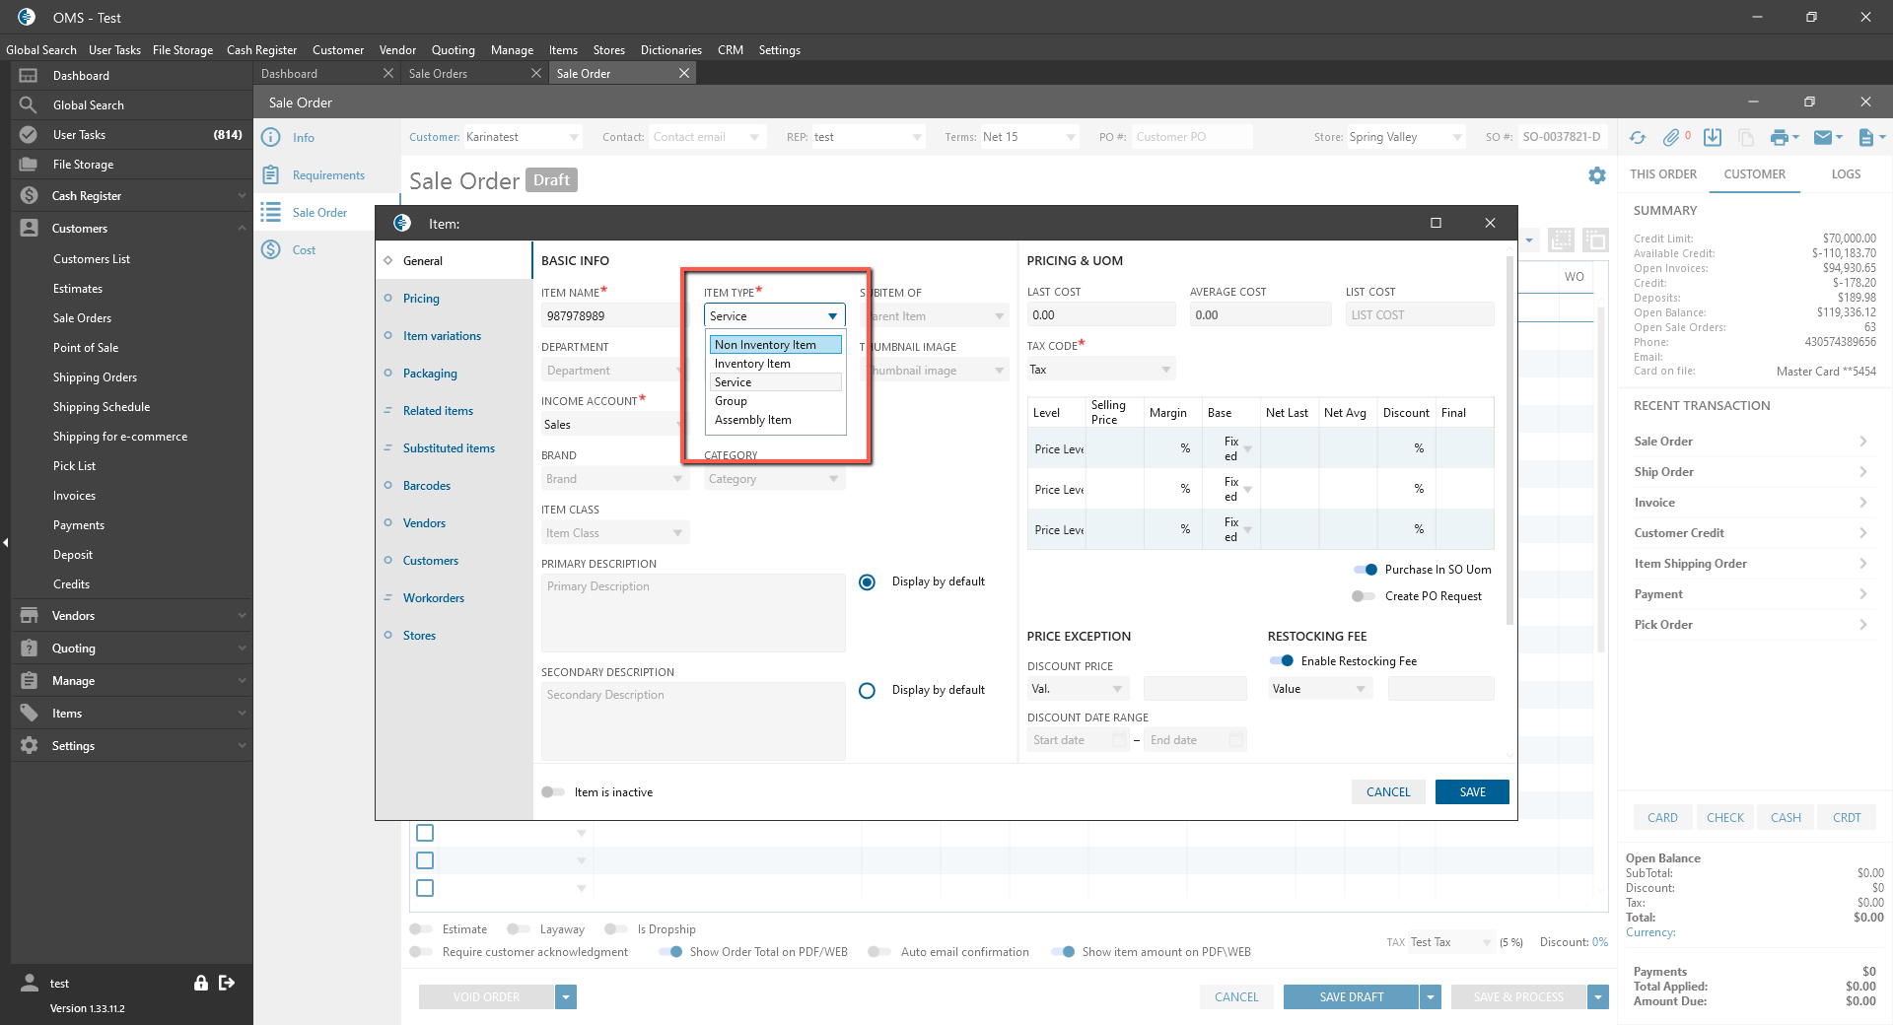Click the blue SAVE button in item dialog

pos(1472,792)
